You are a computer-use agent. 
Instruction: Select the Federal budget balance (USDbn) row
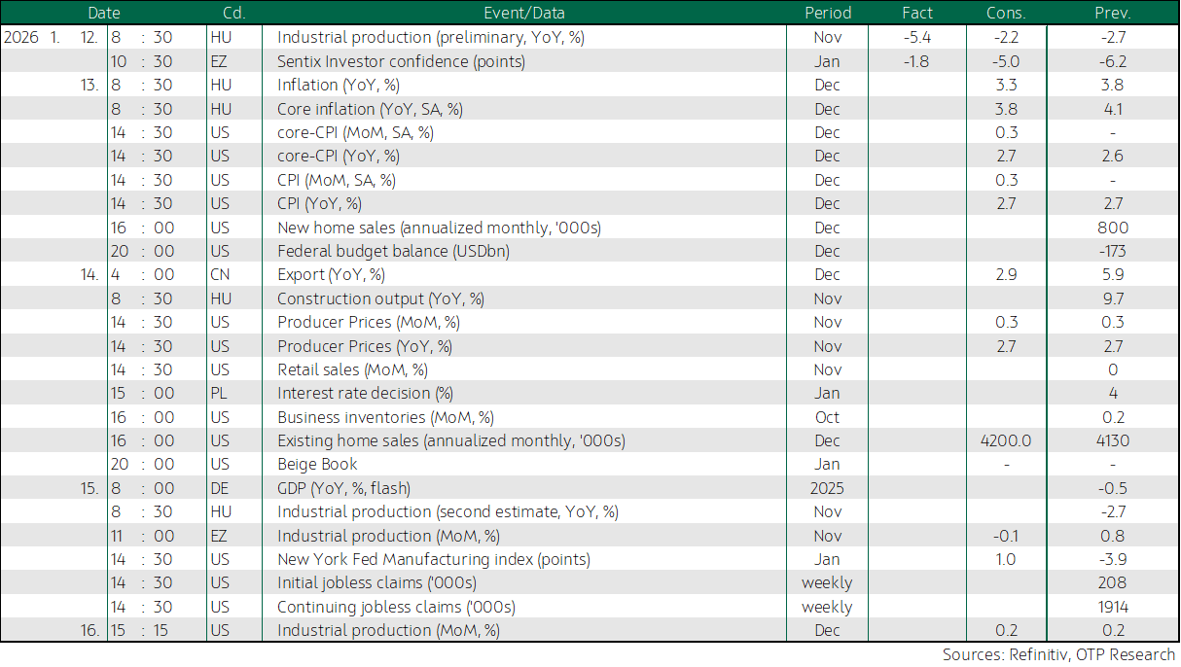click(x=590, y=251)
